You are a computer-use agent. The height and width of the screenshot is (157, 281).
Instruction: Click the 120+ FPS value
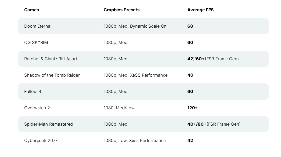tap(192, 108)
